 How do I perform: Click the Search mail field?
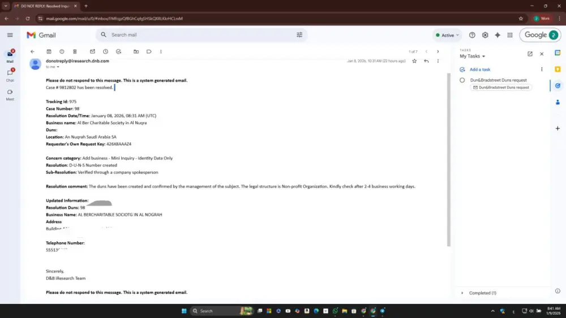pyautogui.click(x=201, y=35)
